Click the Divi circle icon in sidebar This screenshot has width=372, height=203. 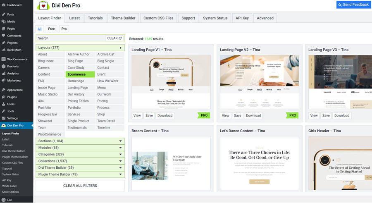pyautogui.click(x=3, y=200)
